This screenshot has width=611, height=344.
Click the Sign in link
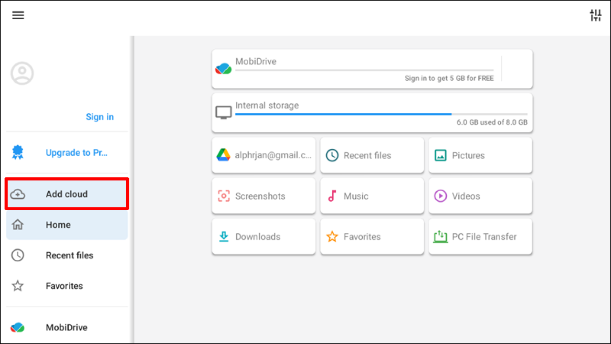click(x=99, y=117)
